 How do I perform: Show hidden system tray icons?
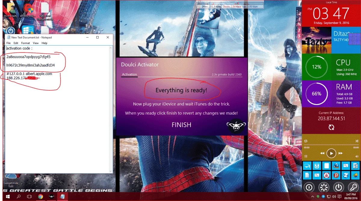(x=313, y=196)
